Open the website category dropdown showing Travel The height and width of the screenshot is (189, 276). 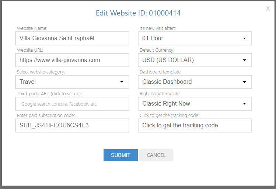pyautogui.click(x=72, y=82)
